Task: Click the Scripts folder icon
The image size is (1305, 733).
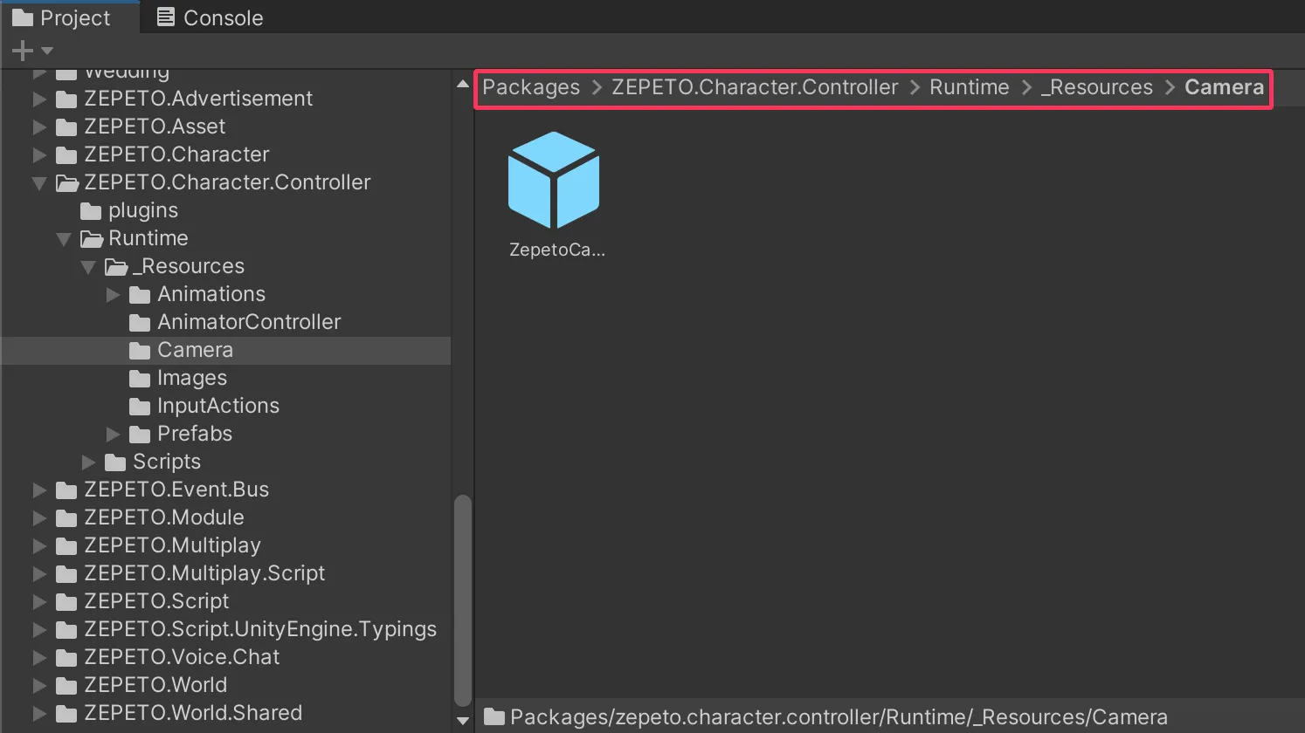Action: pos(115,462)
